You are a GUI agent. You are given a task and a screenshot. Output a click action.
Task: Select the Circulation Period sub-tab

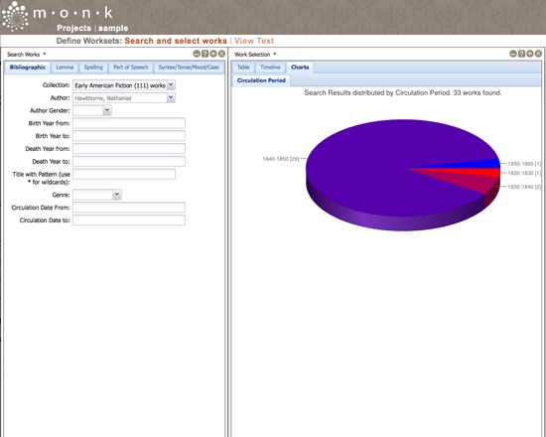261,80
